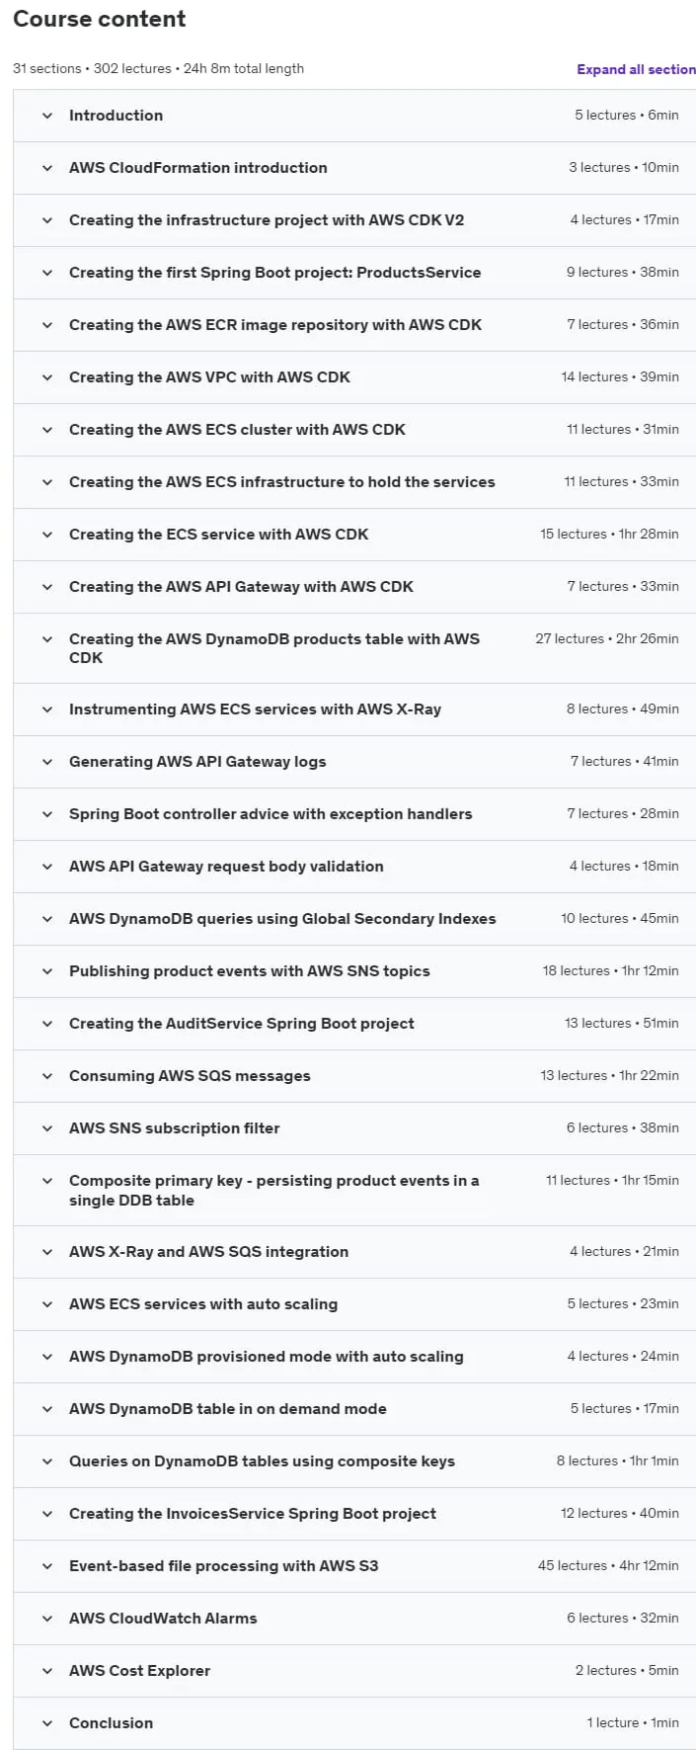Screen dimensions: 696x1750
Task: Select AWS ECS services with auto scaling row
Action: coord(354,1304)
